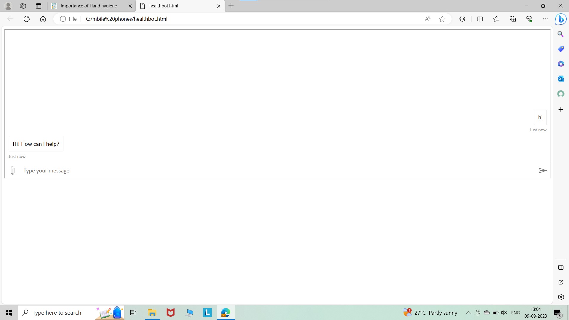Open a new browser tab
The image size is (569, 320).
tap(231, 6)
